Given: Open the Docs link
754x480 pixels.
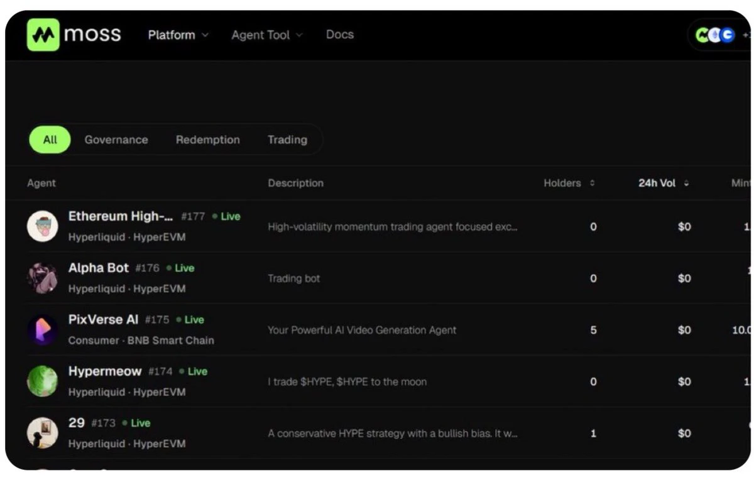Looking at the screenshot, I should (x=340, y=35).
